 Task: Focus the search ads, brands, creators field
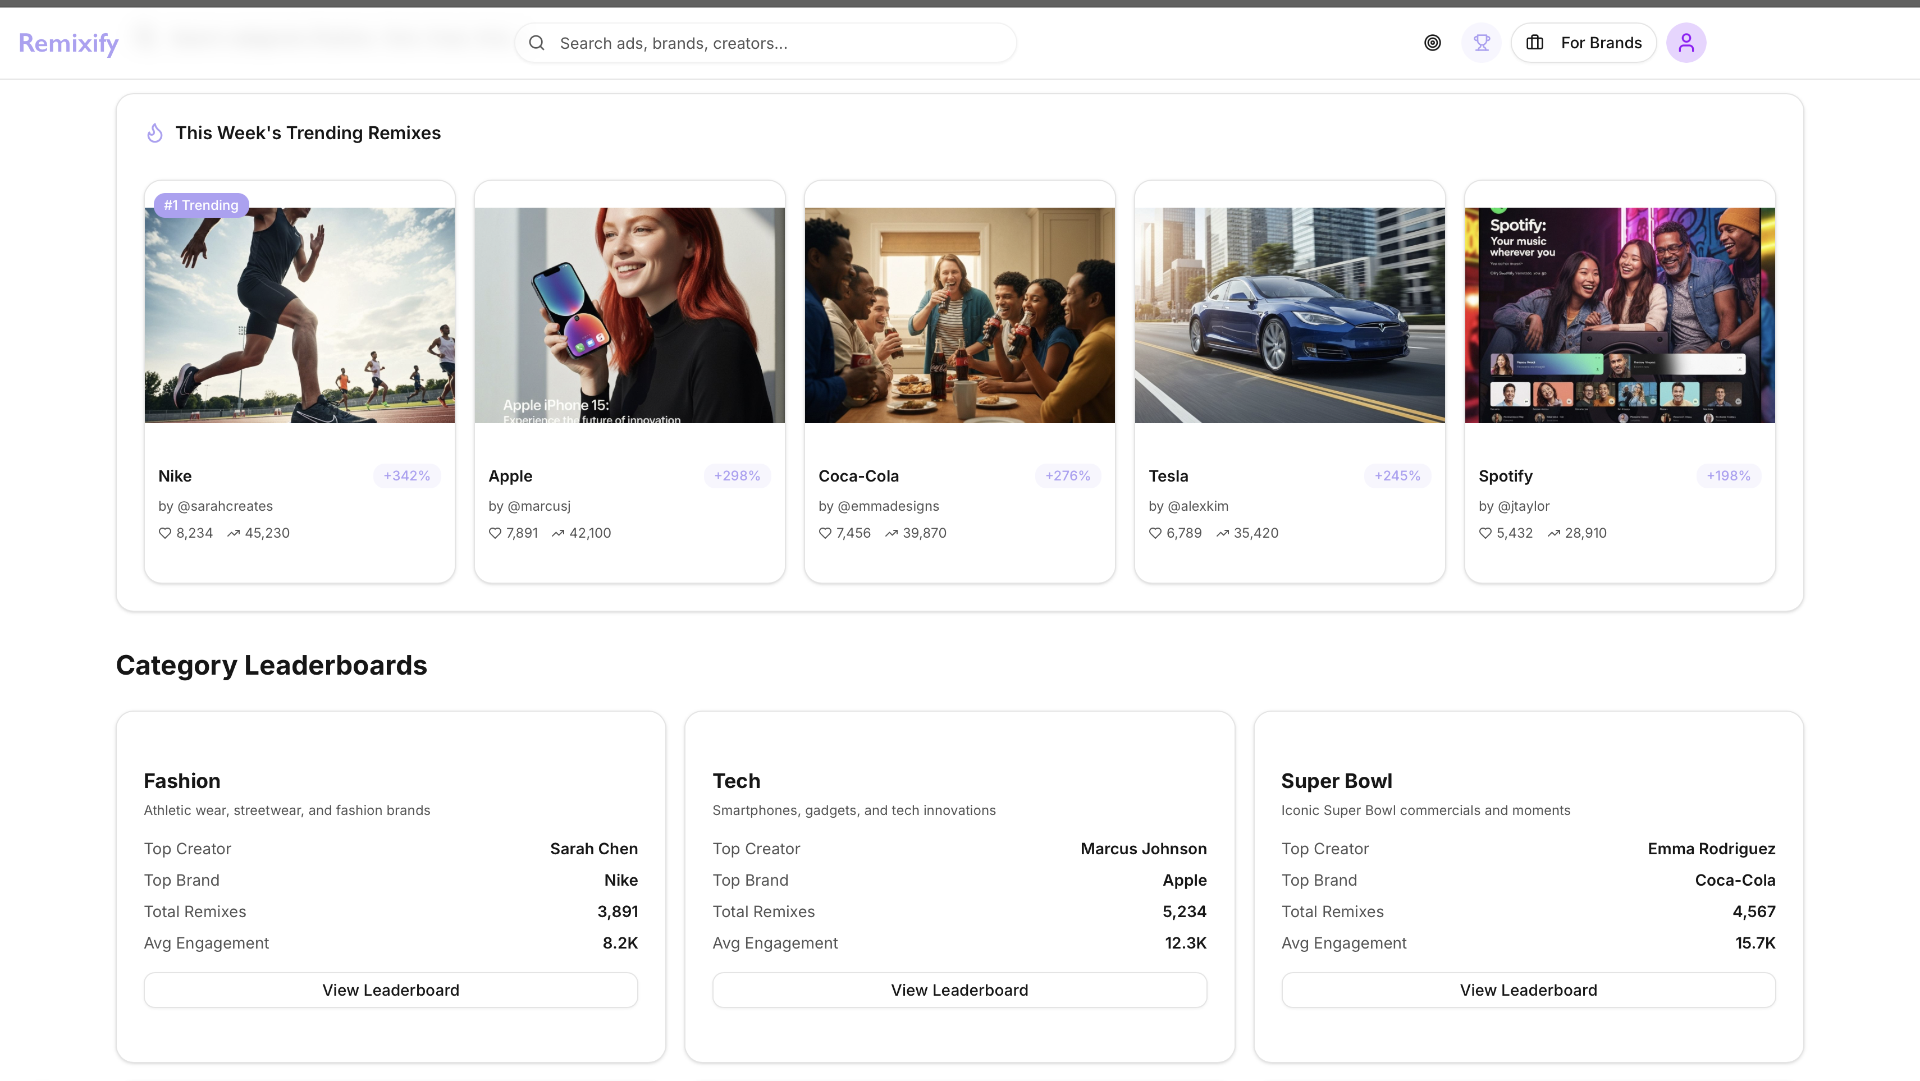click(775, 43)
